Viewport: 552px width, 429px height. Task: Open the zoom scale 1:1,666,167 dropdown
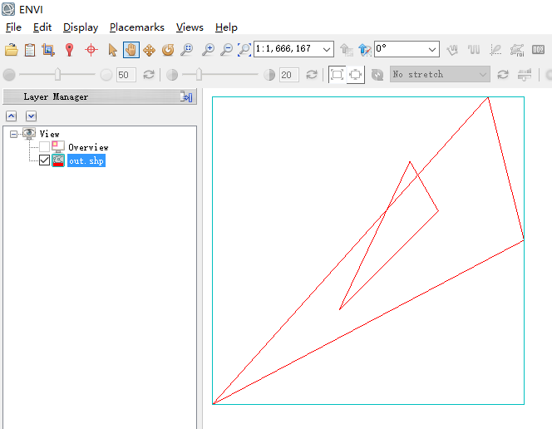[x=326, y=49]
